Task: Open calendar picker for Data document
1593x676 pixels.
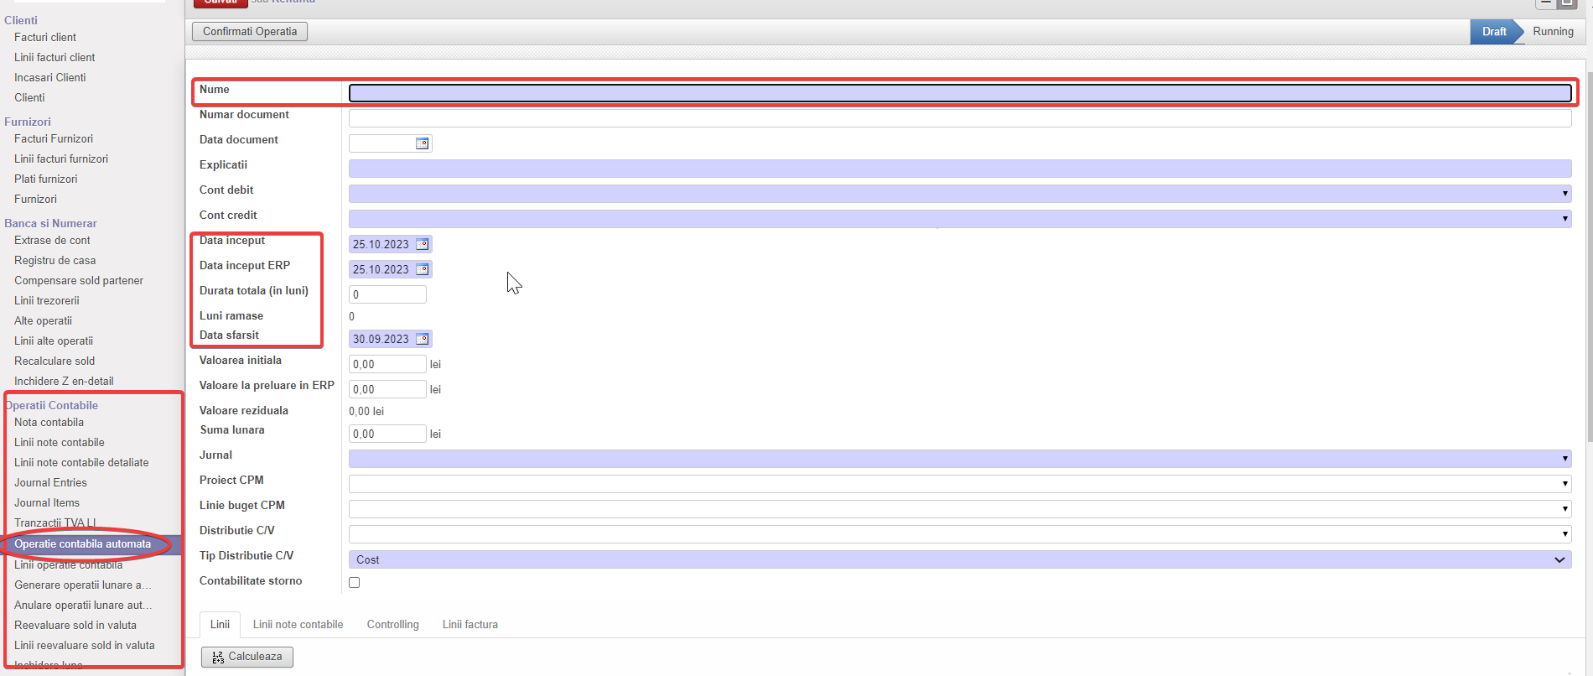Action: click(x=422, y=143)
